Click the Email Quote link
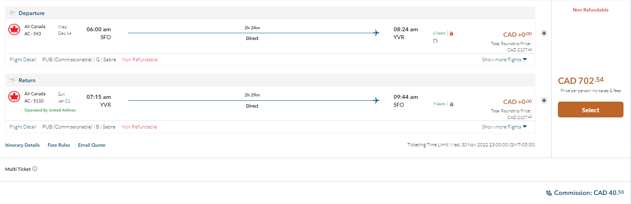Image resolution: width=631 pixels, height=204 pixels. click(x=92, y=145)
